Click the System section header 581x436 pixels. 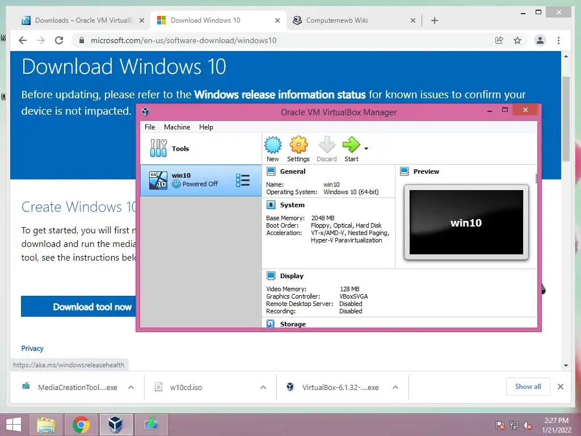click(292, 205)
